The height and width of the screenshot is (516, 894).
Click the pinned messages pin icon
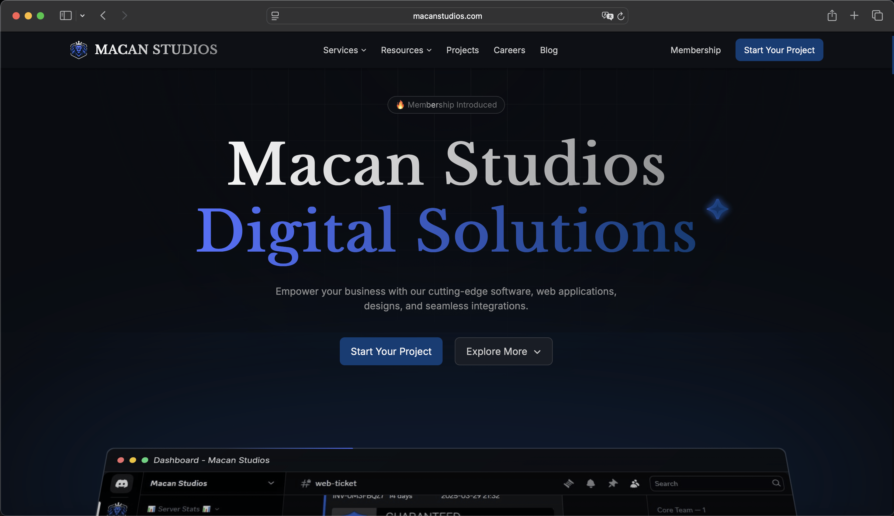613,483
